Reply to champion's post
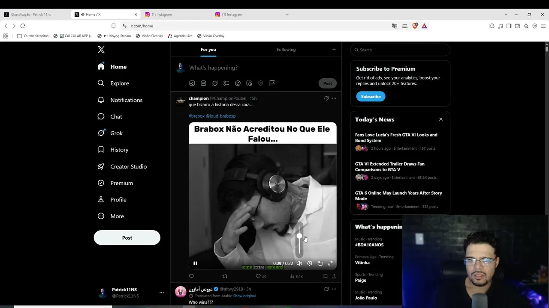 (x=191, y=276)
